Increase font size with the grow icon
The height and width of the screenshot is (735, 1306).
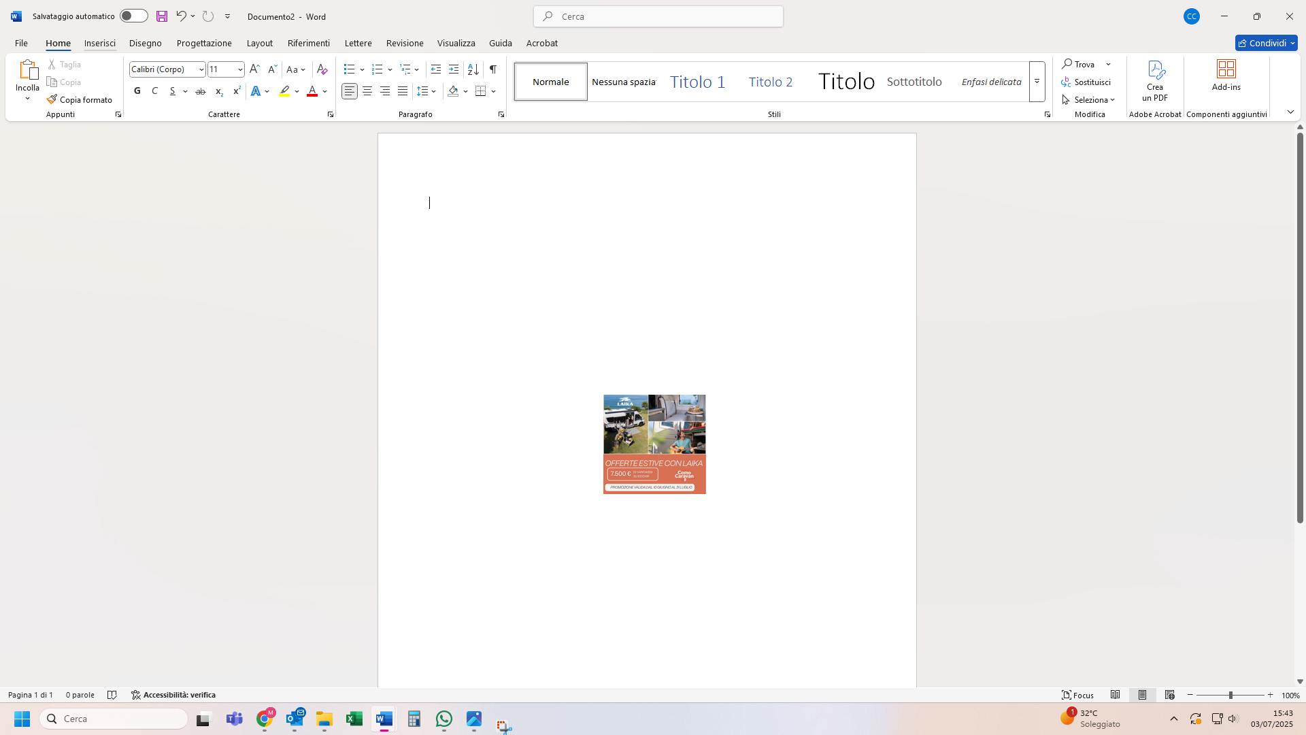[254, 69]
